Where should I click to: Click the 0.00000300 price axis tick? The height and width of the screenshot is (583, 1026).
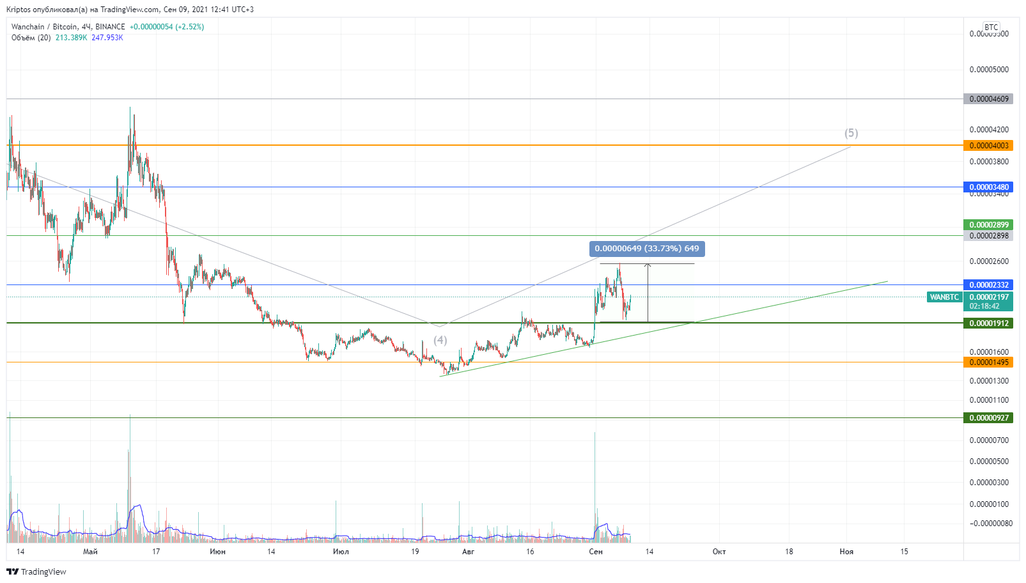[989, 483]
